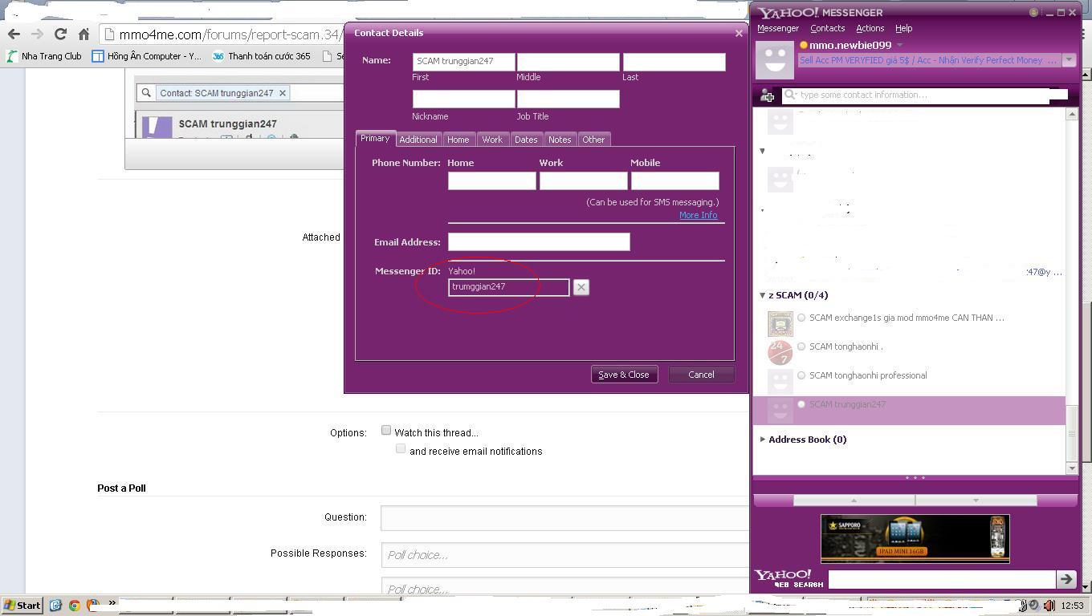The image size is (1092, 616).
Task: Open Nha Trang Club bookmark
Action: point(44,56)
